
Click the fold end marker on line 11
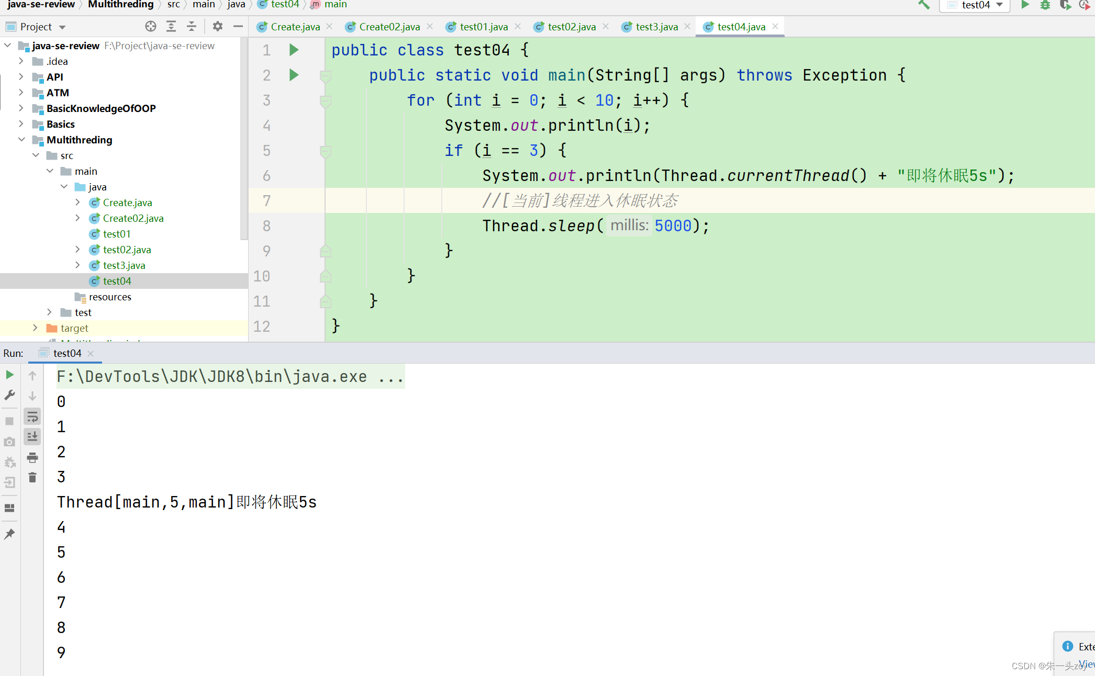(x=325, y=301)
